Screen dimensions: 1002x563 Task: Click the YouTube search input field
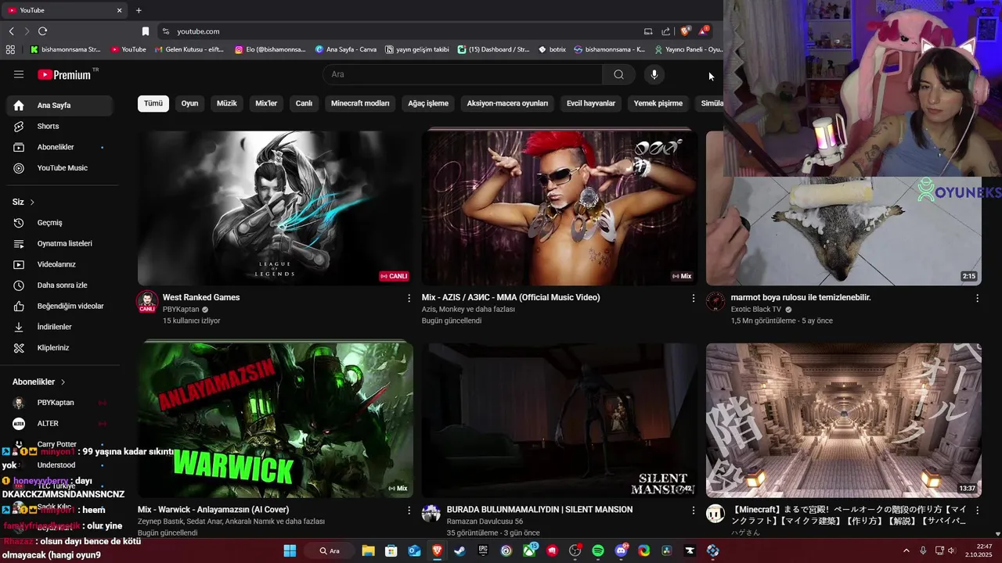[x=462, y=74]
